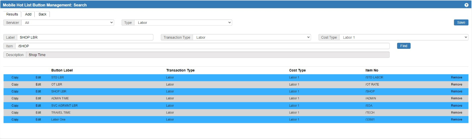472x139 pixels.
Task: Click the Description field showing Shop Time
Action: click(207, 55)
